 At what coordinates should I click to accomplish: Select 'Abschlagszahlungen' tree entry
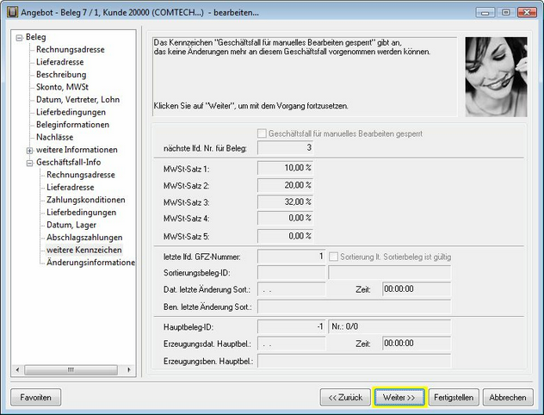tap(84, 237)
